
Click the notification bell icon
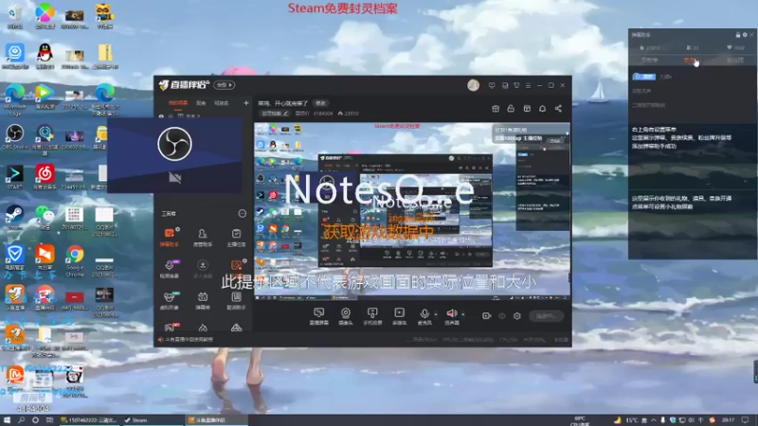tap(542, 109)
